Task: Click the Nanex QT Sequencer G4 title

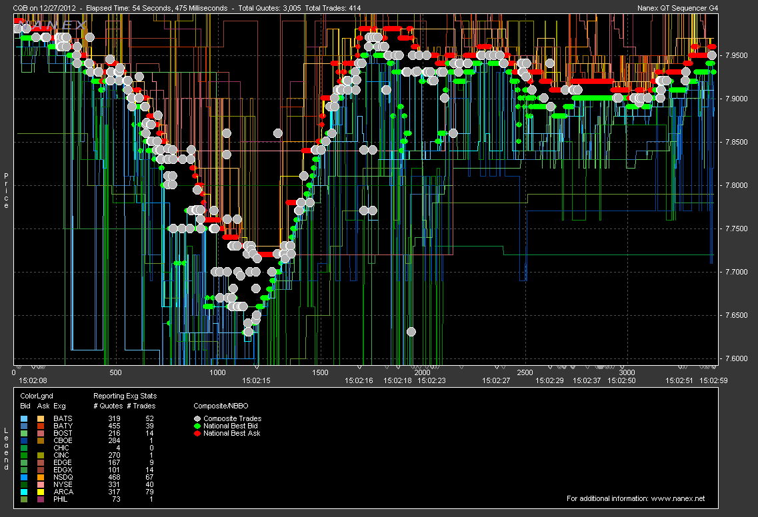Action: [678, 8]
